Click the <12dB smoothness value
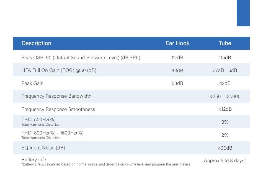263x184 pixels. [x=225, y=109]
